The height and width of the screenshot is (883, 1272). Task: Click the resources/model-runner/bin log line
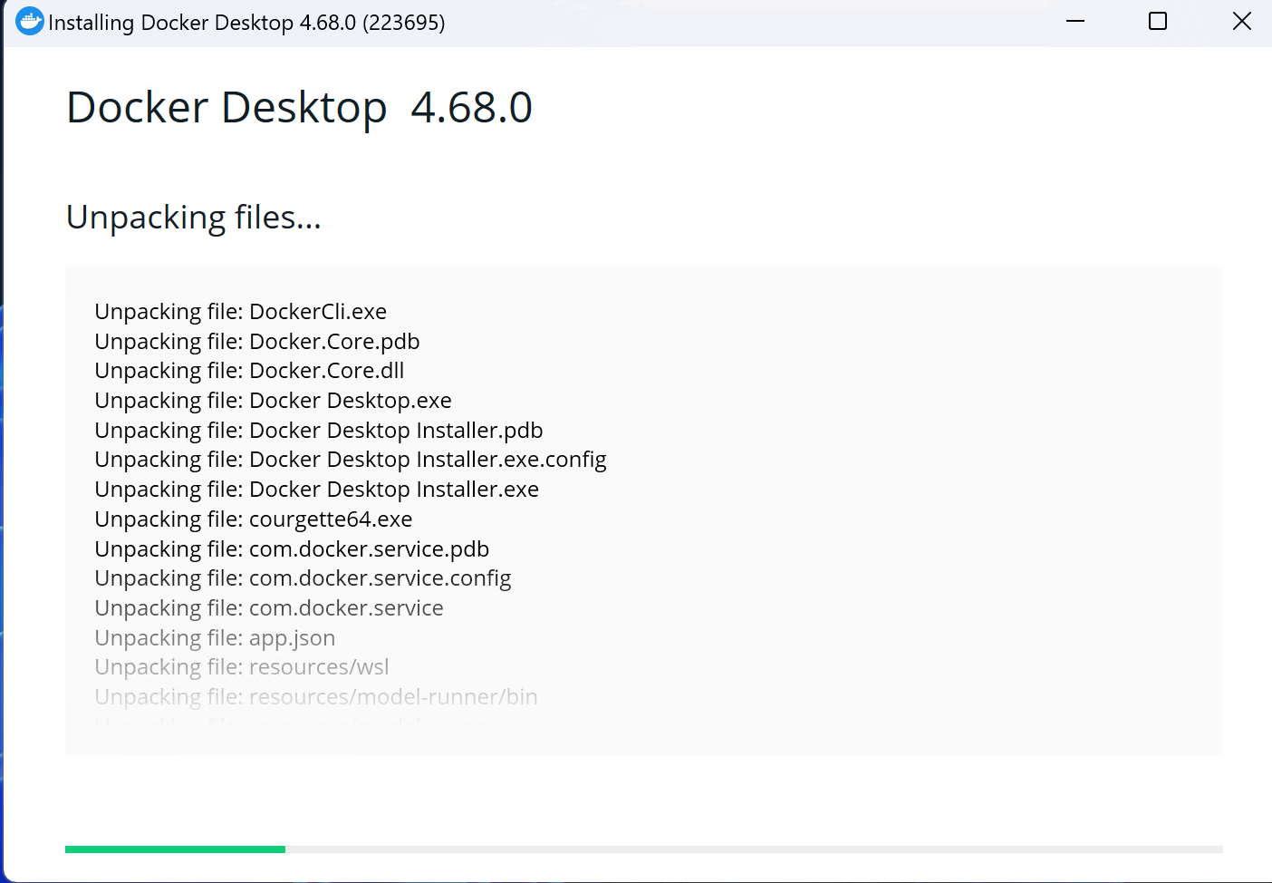316,697
